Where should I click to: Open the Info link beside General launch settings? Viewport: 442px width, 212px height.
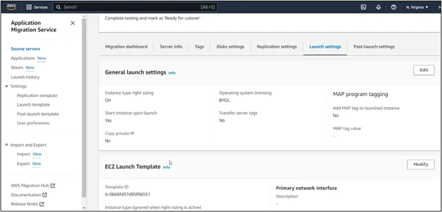click(172, 73)
